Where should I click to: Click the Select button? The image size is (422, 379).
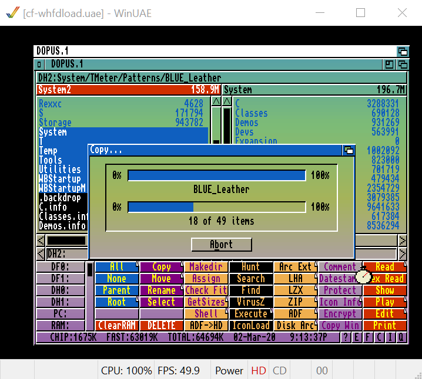click(x=162, y=302)
